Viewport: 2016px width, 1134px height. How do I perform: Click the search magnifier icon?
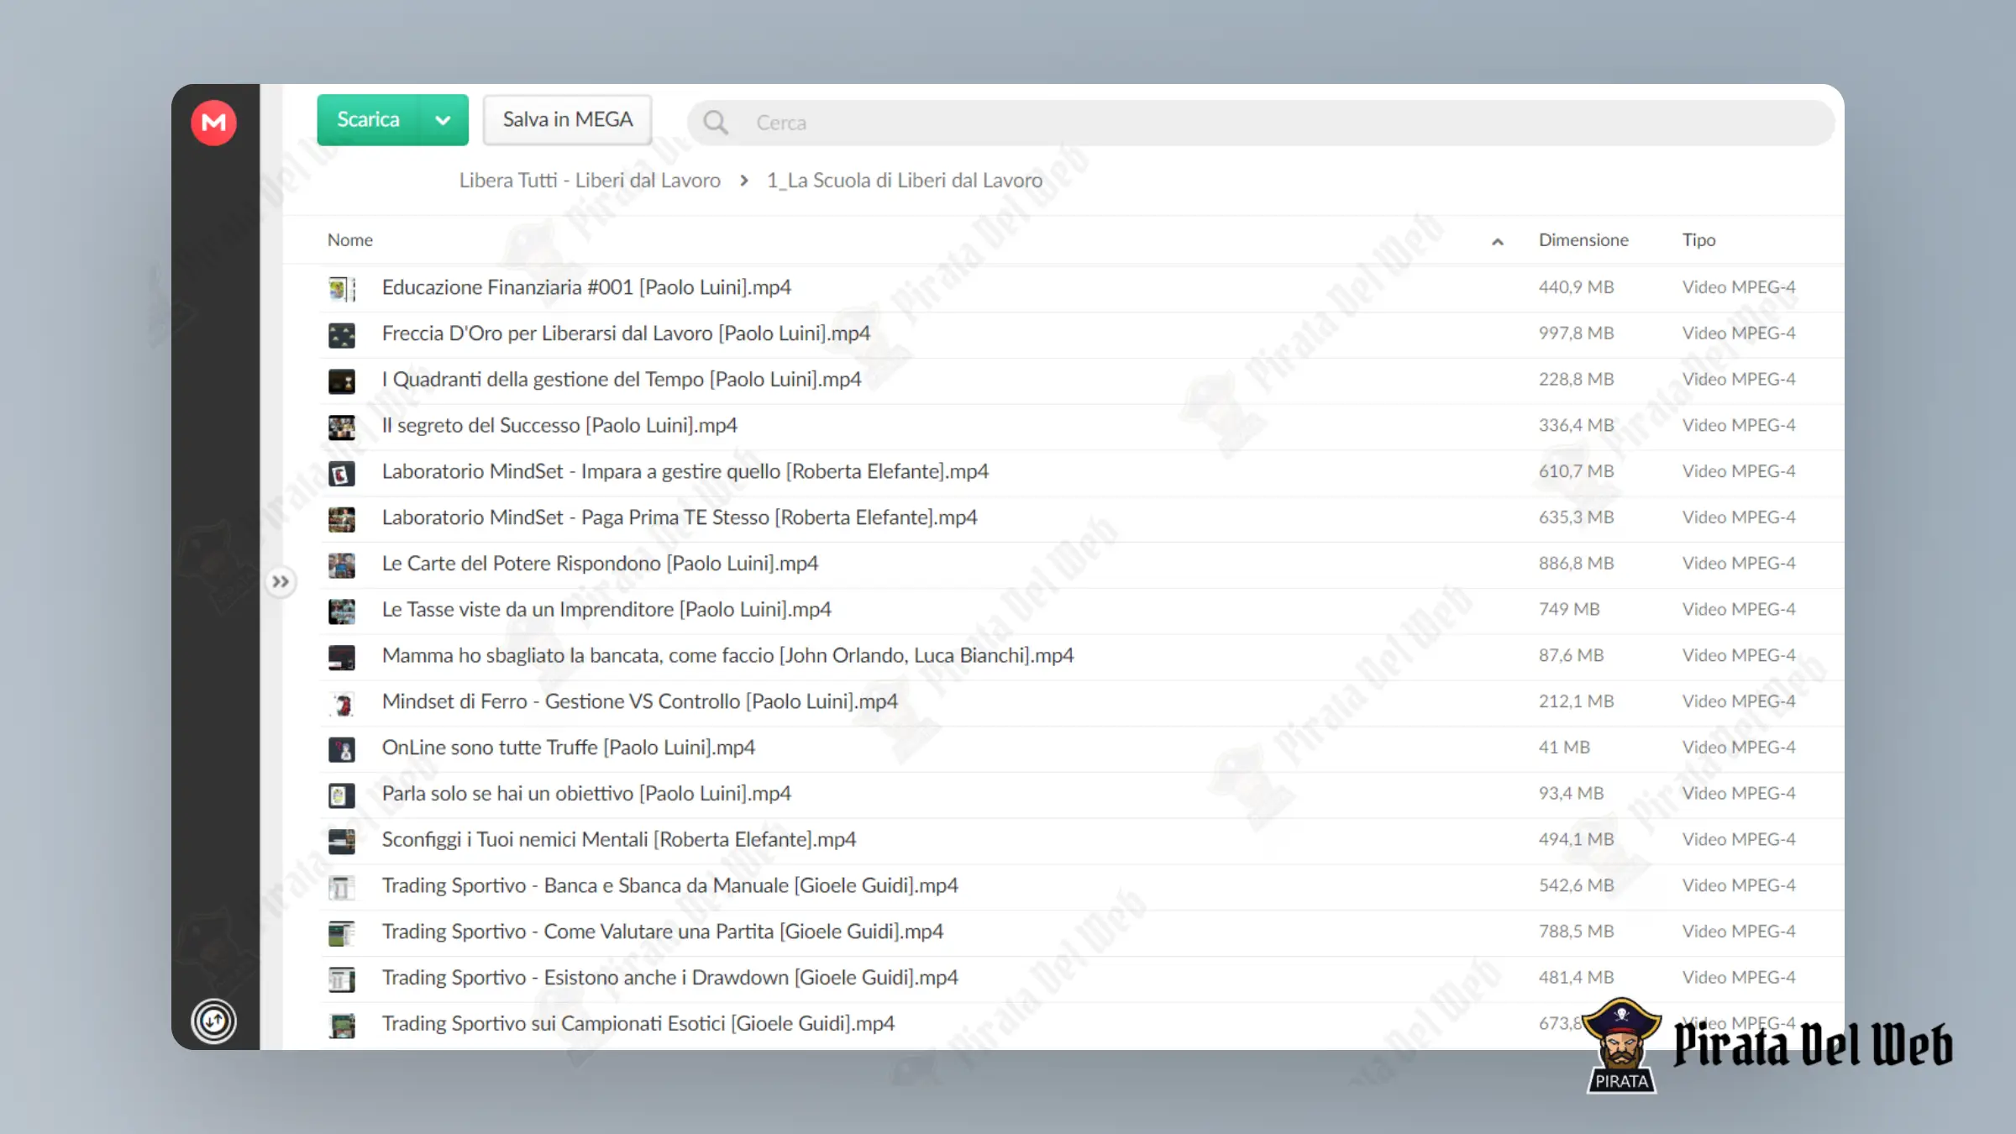click(x=716, y=123)
